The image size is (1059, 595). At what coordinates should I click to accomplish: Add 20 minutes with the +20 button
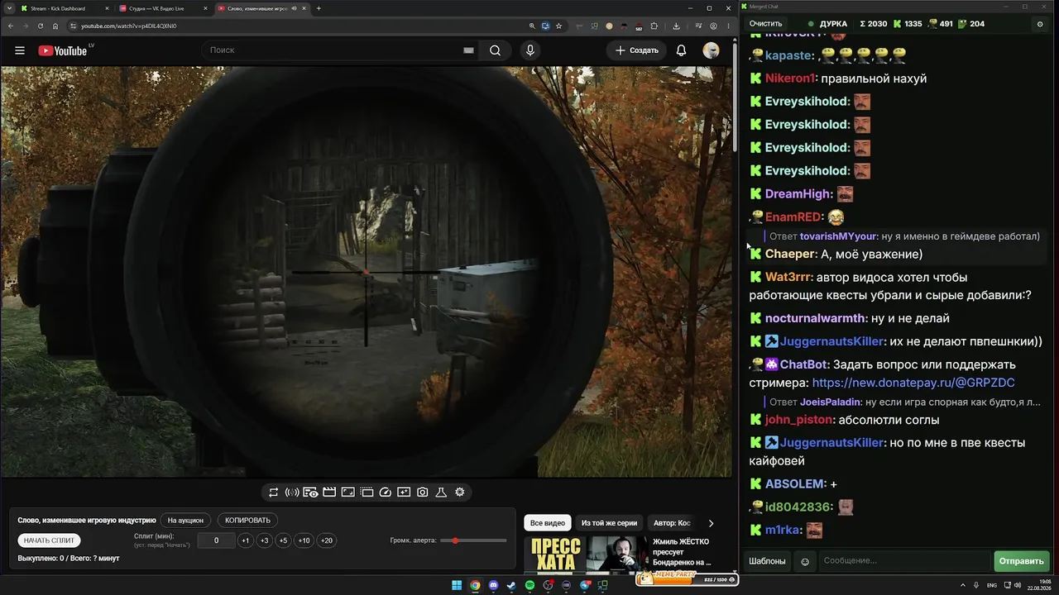[x=327, y=540]
